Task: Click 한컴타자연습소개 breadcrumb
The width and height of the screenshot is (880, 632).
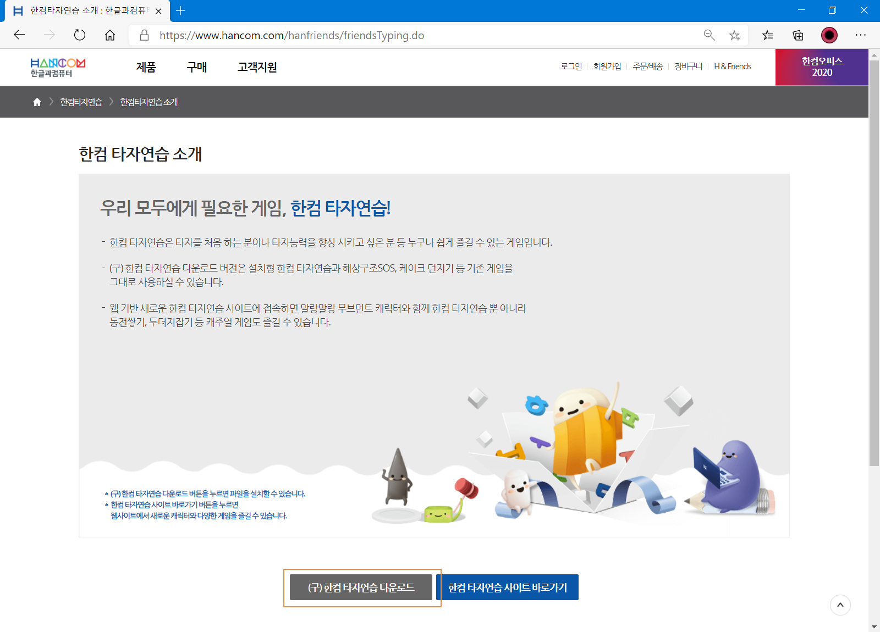Action: pos(148,102)
